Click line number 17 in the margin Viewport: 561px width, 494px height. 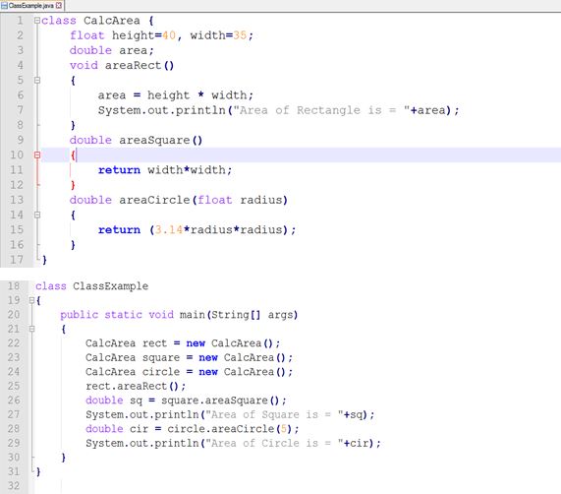tap(17, 260)
